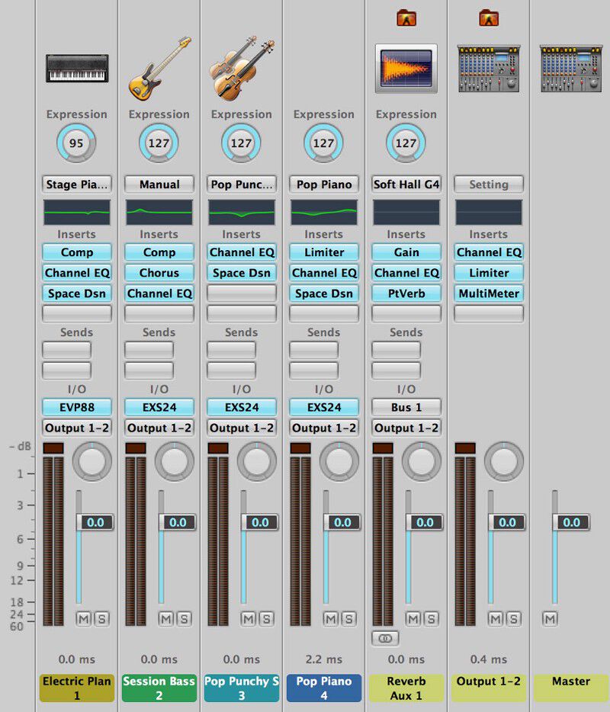Viewport: 610px width, 712px height.
Task: Click the 0.4 ms latency value on Output 1-2
Action: point(489,659)
